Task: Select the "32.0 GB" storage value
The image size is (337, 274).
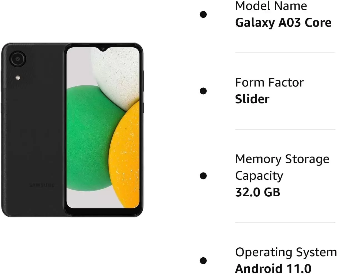Action: [257, 192]
